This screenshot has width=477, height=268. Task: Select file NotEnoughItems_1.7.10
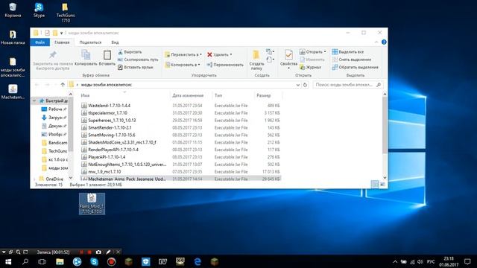pos(180,165)
